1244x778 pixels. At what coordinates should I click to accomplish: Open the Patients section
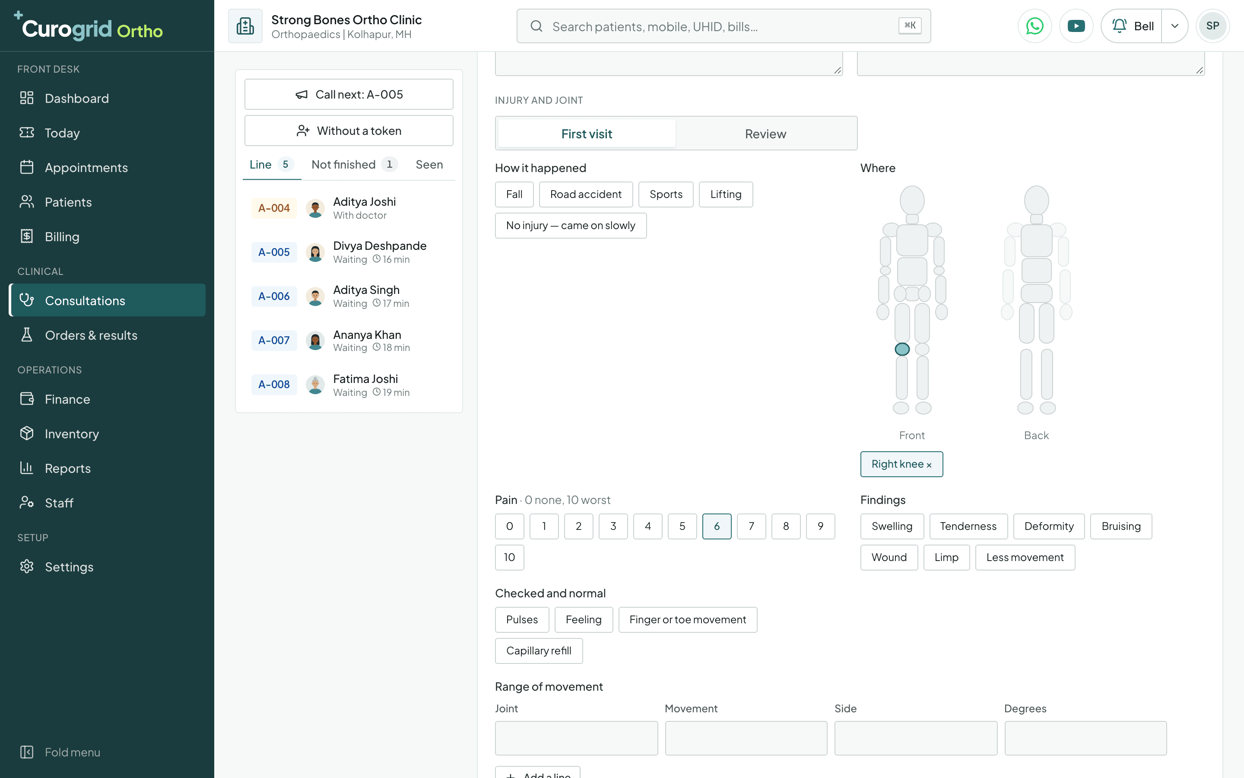coord(107,202)
